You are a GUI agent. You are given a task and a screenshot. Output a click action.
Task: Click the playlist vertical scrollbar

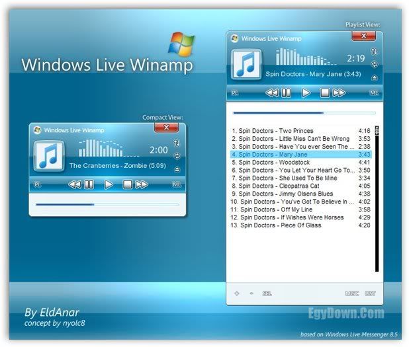pyautogui.click(x=377, y=198)
